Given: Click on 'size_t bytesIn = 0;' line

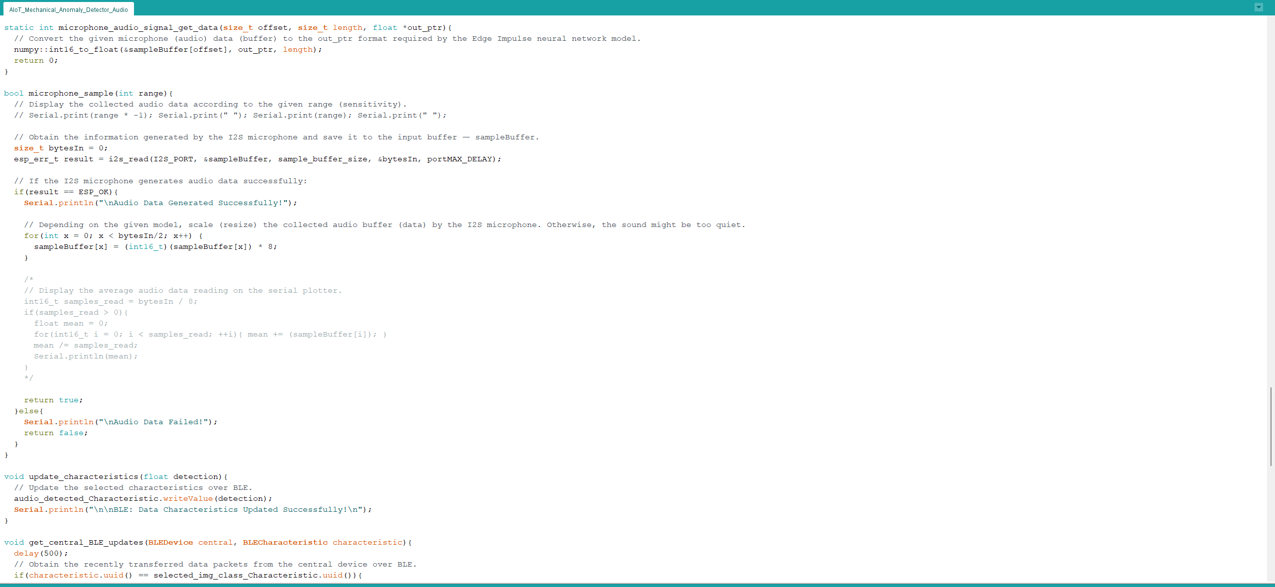Looking at the screenshot, I should [61, 148].
